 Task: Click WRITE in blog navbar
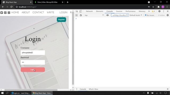tap(50, 12)
